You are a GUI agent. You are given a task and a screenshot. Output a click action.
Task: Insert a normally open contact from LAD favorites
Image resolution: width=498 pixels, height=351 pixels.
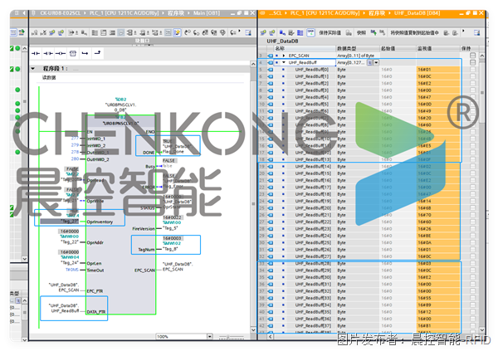[36, 53]
